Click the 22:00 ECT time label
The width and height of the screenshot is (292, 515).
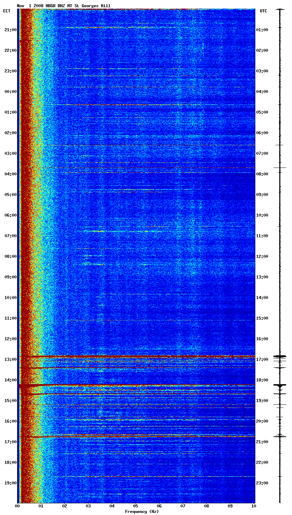tap(10, 50)
